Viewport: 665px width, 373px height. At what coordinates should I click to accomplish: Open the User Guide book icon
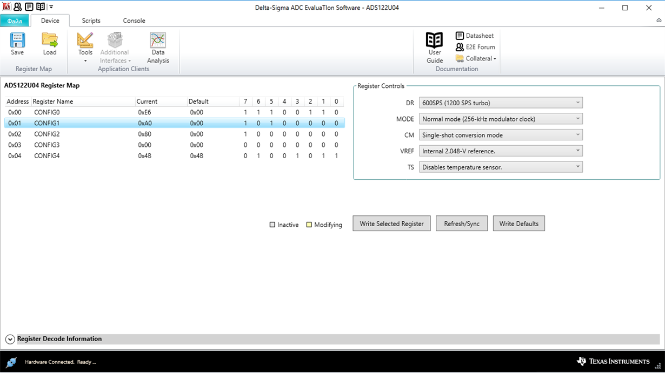pos(435,40)
